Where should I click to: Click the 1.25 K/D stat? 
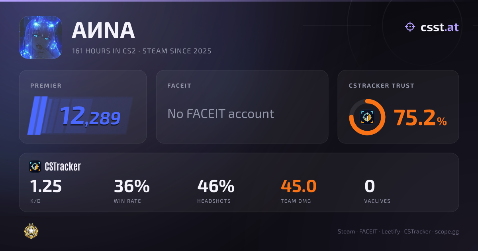click(x=46, y=191)
